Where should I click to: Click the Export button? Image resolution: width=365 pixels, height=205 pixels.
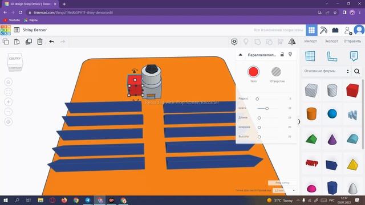click(x=331, y=41)
